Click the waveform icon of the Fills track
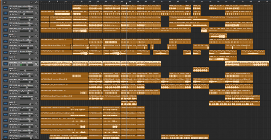Image resolution: width=271 pixels, height=140 pixels. click(6, 47)
